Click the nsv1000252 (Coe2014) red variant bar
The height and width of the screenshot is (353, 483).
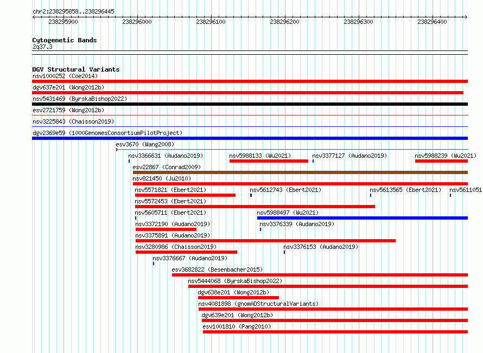[x=250, y=81]
